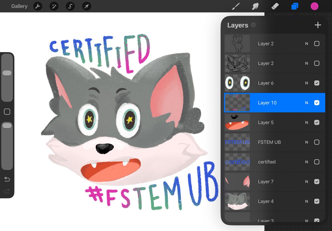
Task: Hide Layer 4 head layer
Action: (x=317, y=201)
